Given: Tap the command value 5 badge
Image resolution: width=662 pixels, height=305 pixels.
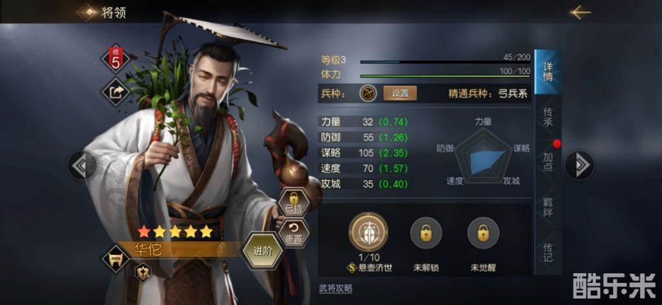Looking at the screenshot, I should [116, 58].
